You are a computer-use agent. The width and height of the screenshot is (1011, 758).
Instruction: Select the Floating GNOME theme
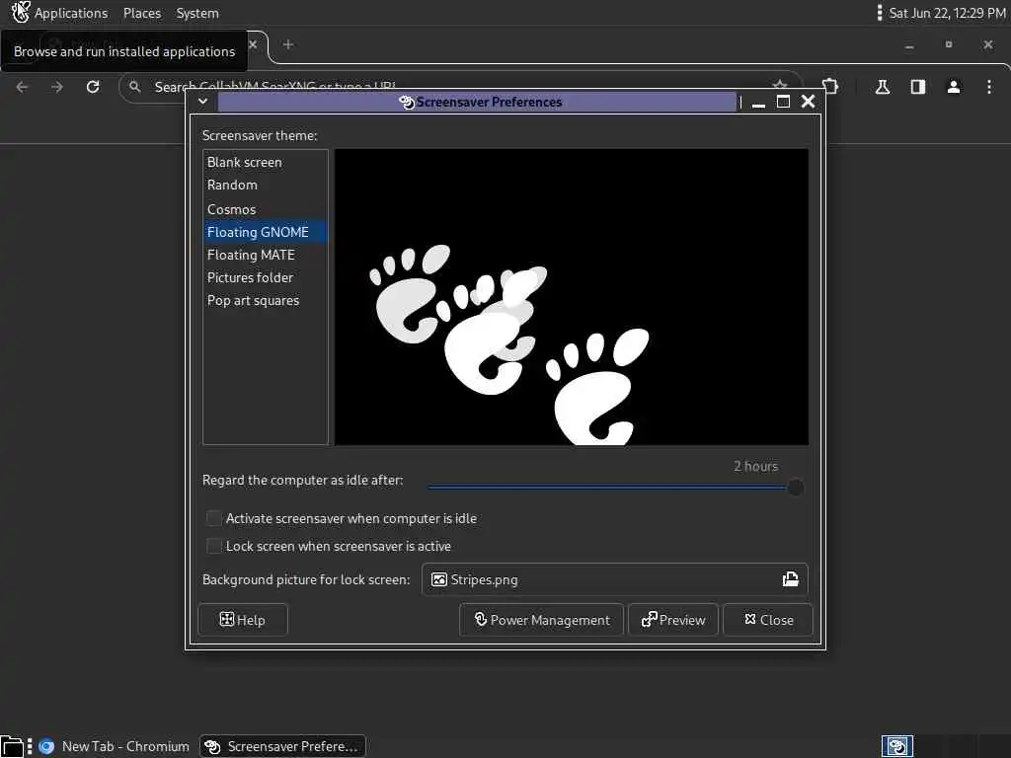tap(265, 232)
